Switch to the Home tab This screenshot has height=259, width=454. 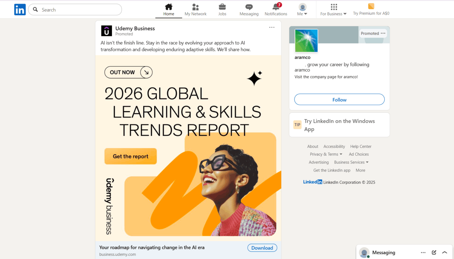pos(168,7)
